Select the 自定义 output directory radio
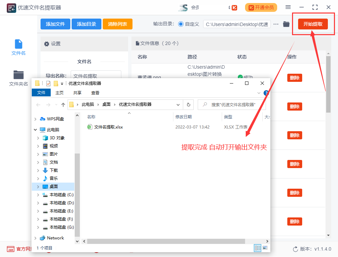The image size is (338, 257). [182, 24]
